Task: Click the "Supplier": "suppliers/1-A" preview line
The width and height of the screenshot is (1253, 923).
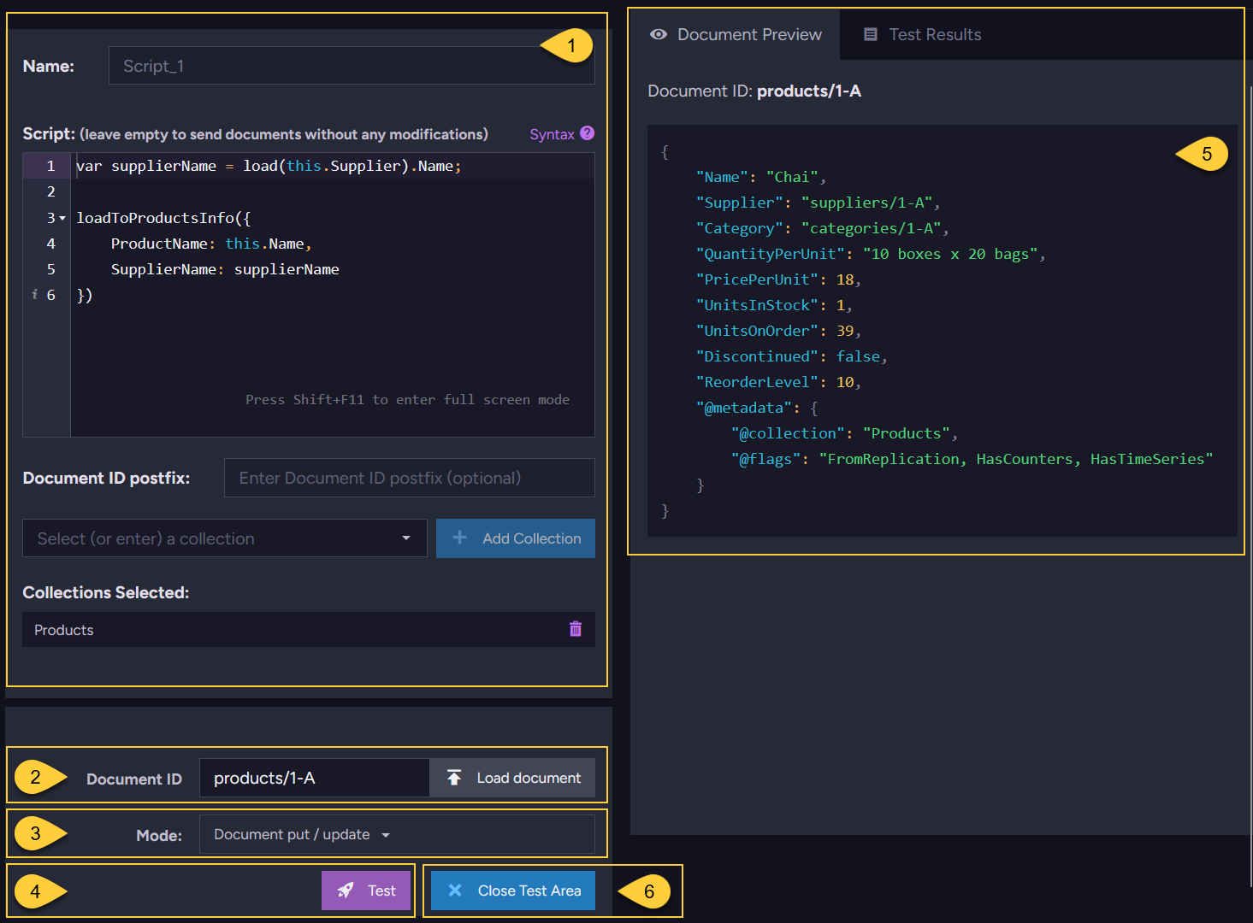Action: point(818,203)
